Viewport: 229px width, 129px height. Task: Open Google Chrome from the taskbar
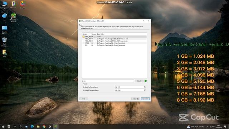pos(44,126)
